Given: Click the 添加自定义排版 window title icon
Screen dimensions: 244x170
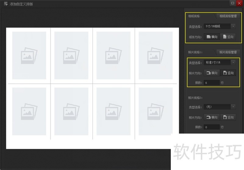Looking at the screenshot, I should (x=6, y=4).
